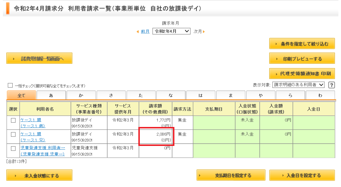Open the 請求年月 dropdown showing 令和2年4月
The height and width of the screenshot is (187, 341).
pos(172,31)
